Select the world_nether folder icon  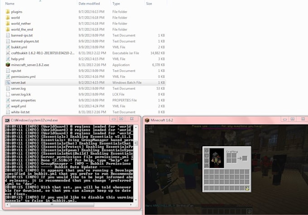pos(8,24)
